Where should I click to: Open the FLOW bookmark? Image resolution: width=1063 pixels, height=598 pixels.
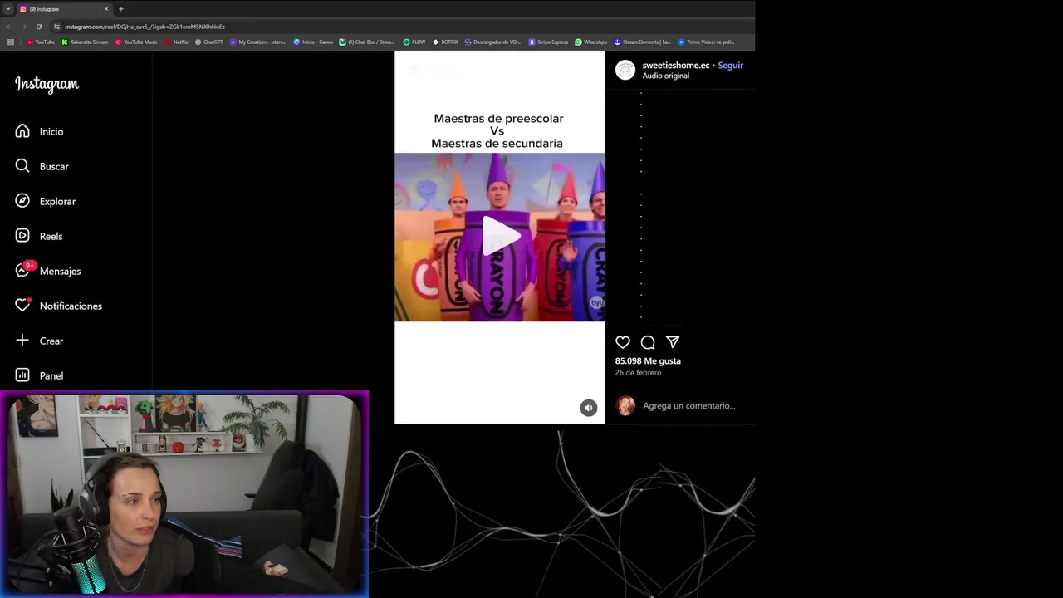pos(414,42)
